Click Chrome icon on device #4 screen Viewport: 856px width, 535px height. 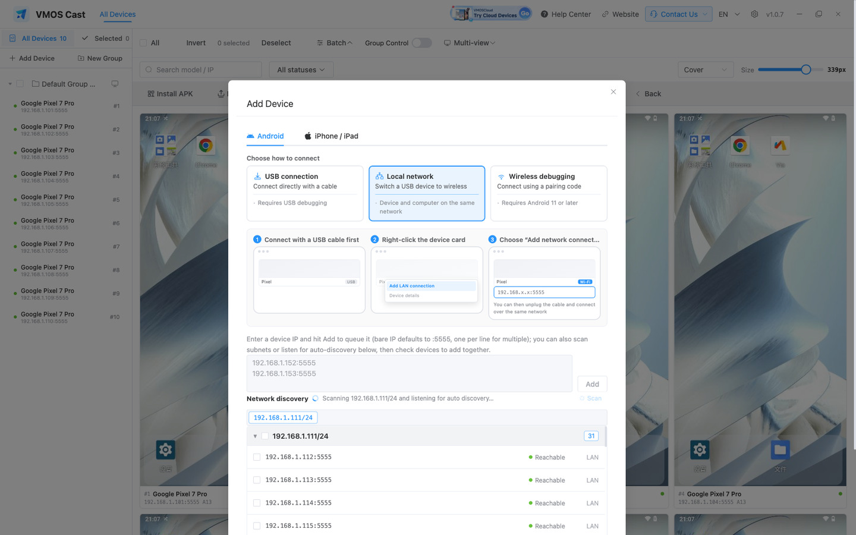coord(740,146)
